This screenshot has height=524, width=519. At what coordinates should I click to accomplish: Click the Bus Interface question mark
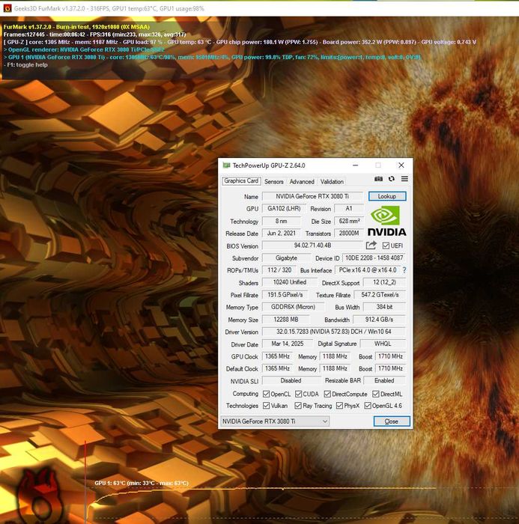(x=404, y=270)
